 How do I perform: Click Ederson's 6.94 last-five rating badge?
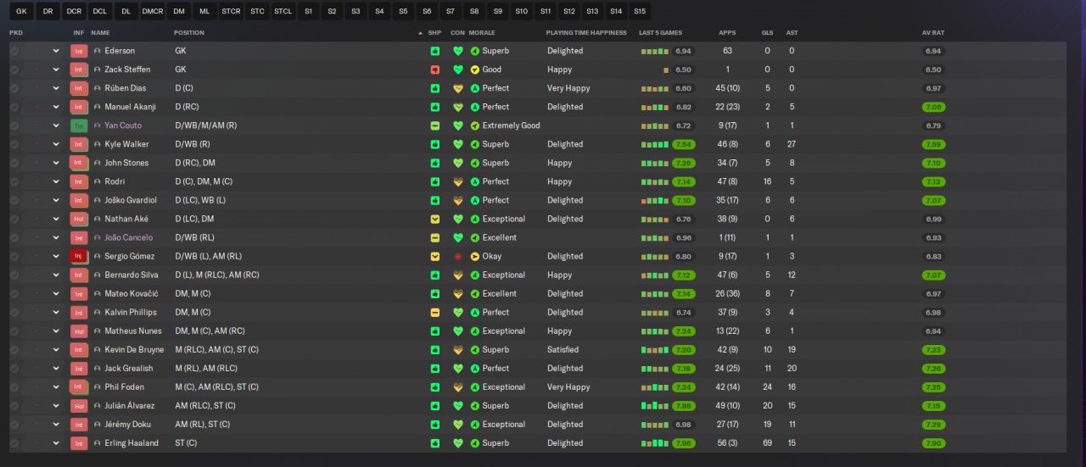684,51
